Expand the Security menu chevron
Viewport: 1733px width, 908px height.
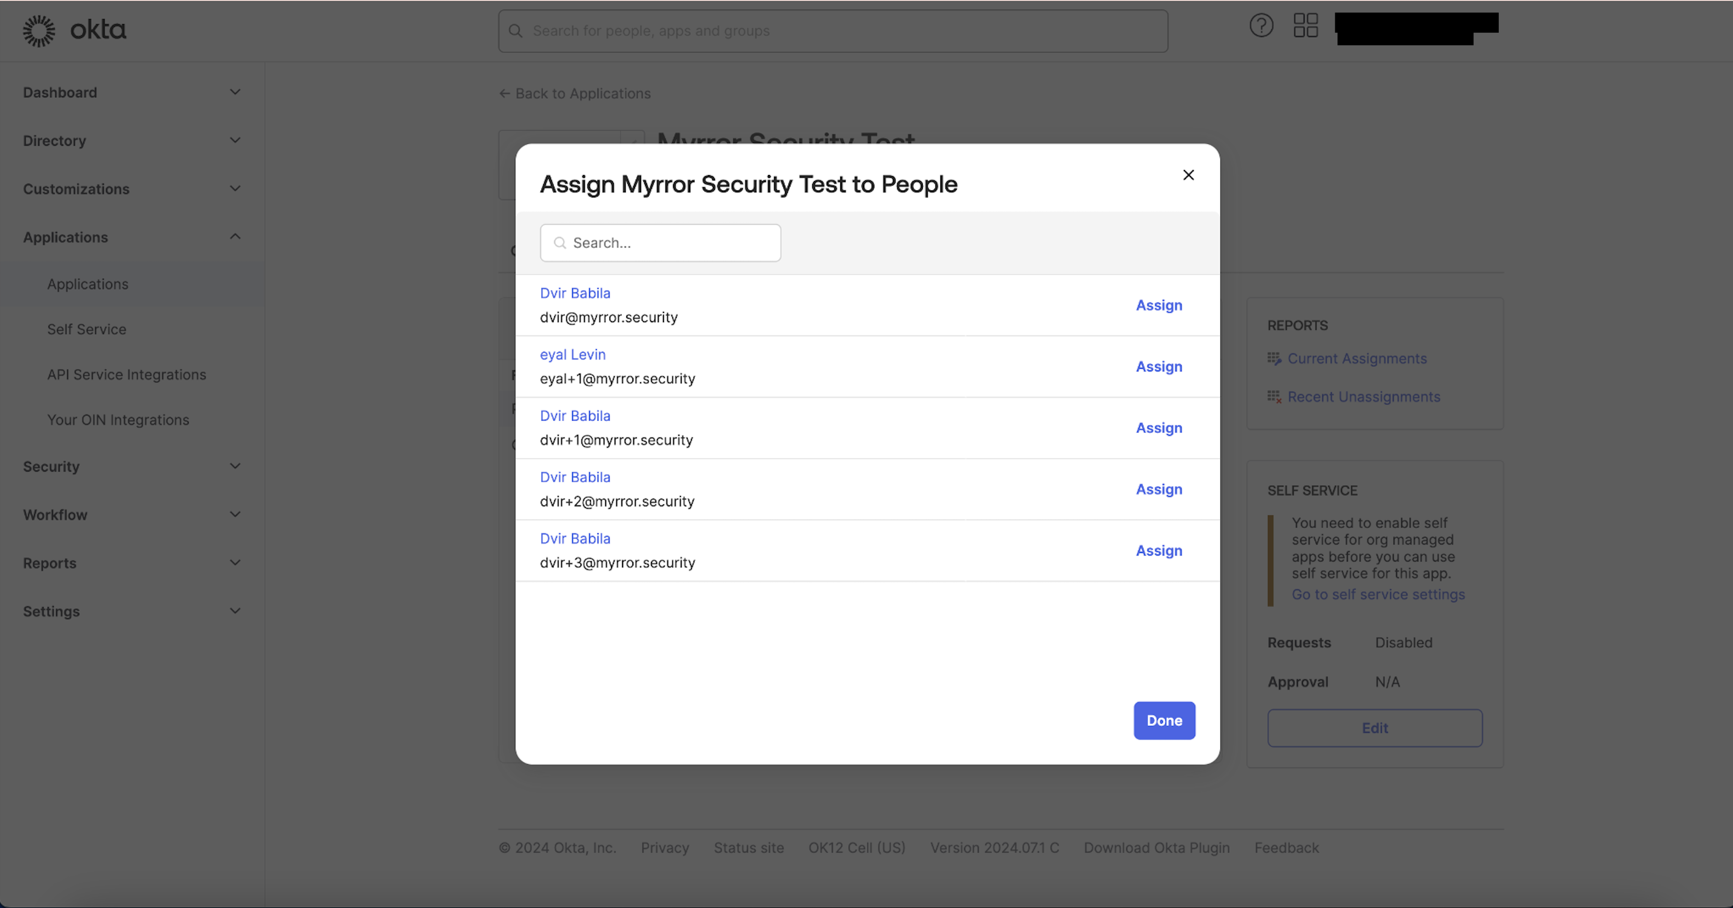pyautogui.click(x=235, y=466)
